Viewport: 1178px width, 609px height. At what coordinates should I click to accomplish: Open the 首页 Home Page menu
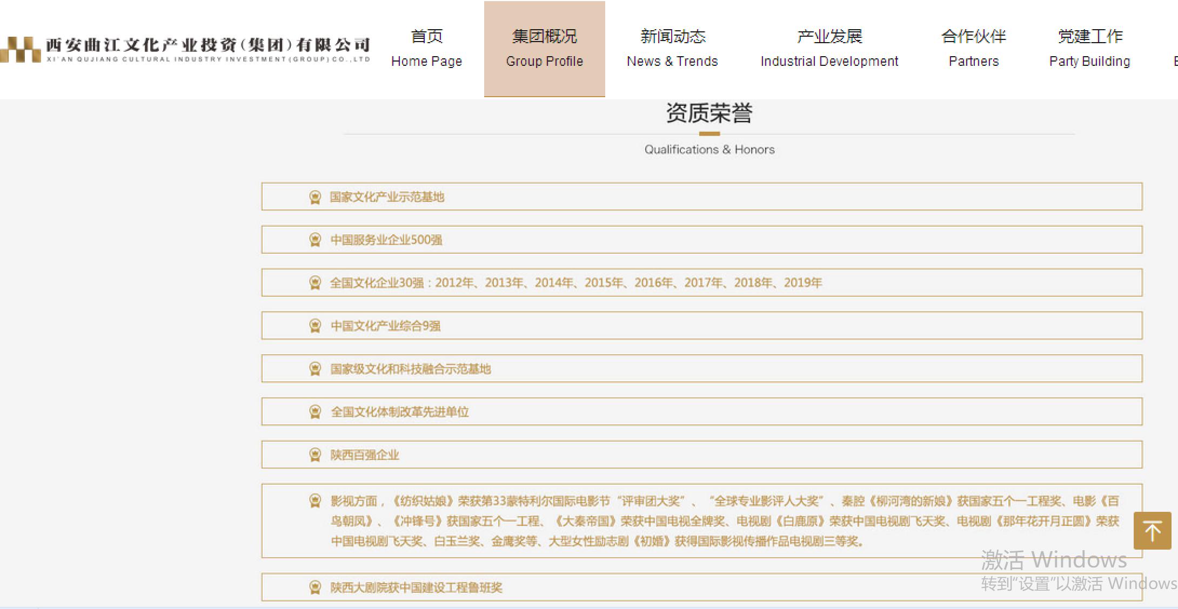[426, 49]
